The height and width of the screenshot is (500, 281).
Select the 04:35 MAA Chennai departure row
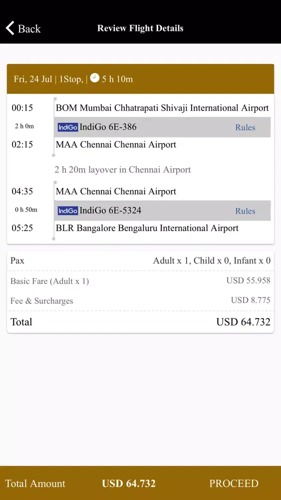tap(140, 191)
